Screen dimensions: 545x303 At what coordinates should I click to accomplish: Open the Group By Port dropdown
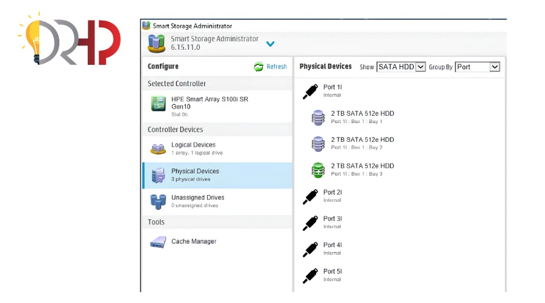478,67
